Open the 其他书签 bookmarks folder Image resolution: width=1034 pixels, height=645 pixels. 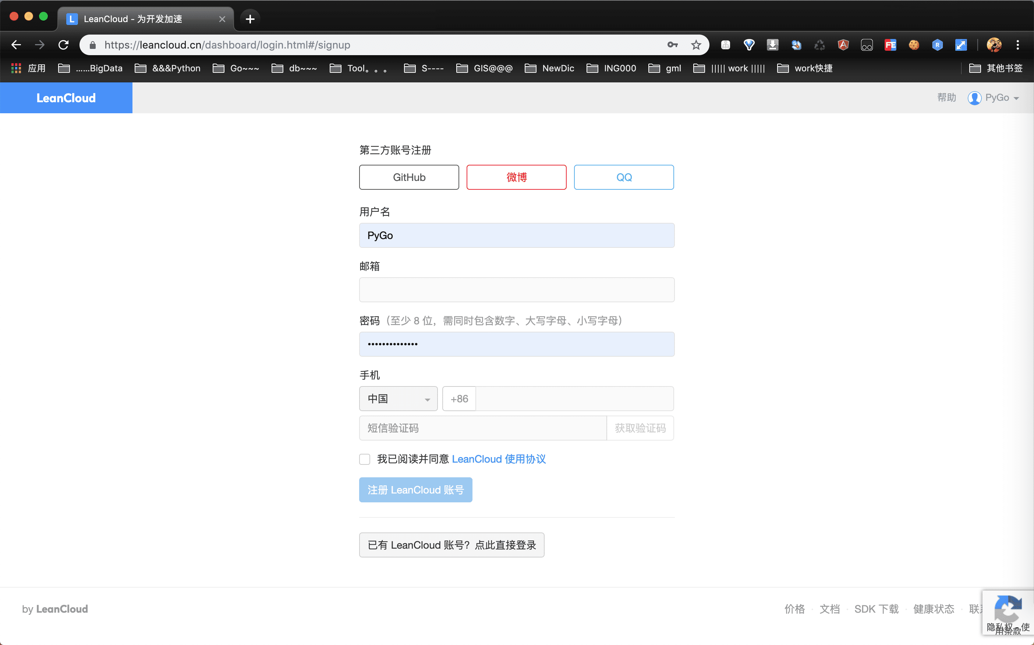[996, 68]
